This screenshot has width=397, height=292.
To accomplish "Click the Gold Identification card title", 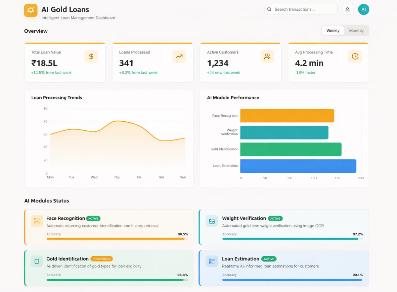I will (67, 259).
